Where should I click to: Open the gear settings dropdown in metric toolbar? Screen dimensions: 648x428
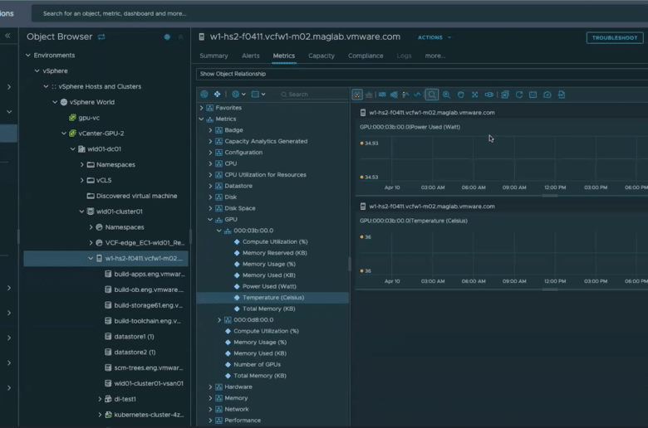[x=238, y=94]
